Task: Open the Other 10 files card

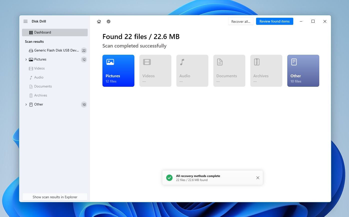Action: (x=303, y=71)
